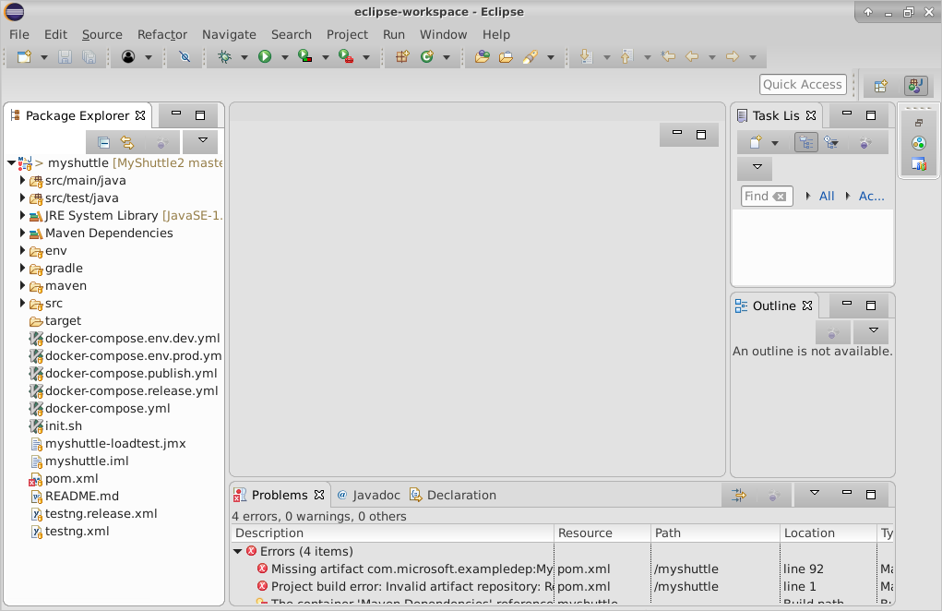Collapse the myshuttle project tree node

(x=11, y=163)
